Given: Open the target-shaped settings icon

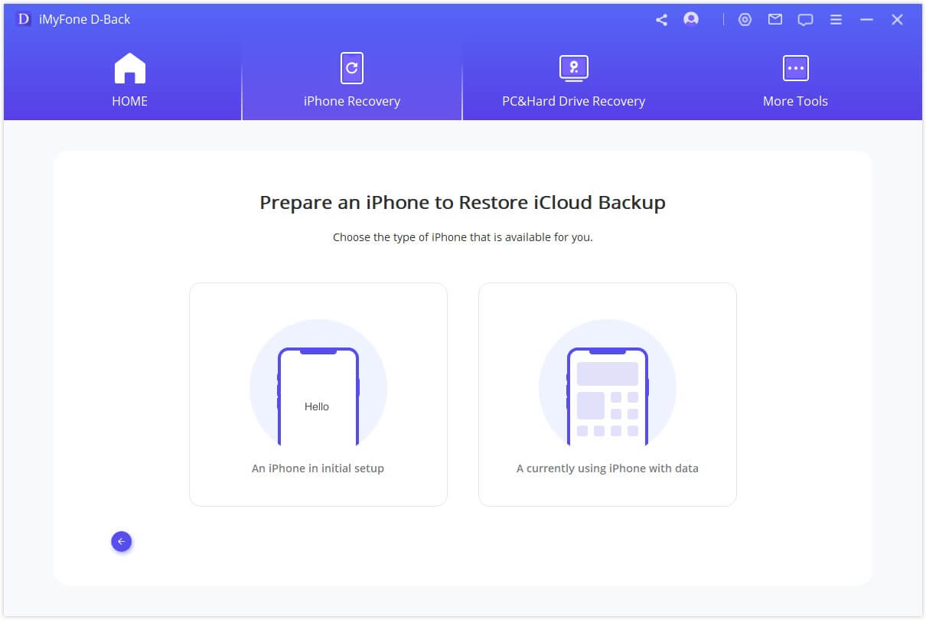Looking at the screenshot, I should [x=745, y=20].
